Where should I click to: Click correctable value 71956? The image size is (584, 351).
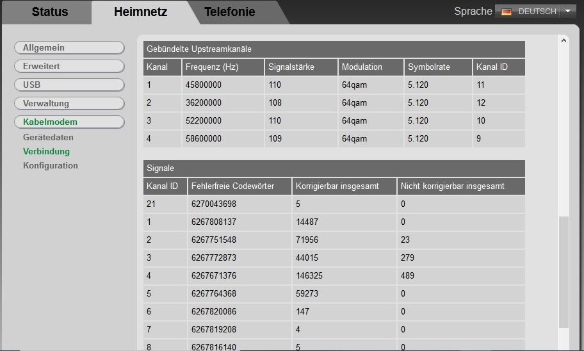click(x=307, y=240)
